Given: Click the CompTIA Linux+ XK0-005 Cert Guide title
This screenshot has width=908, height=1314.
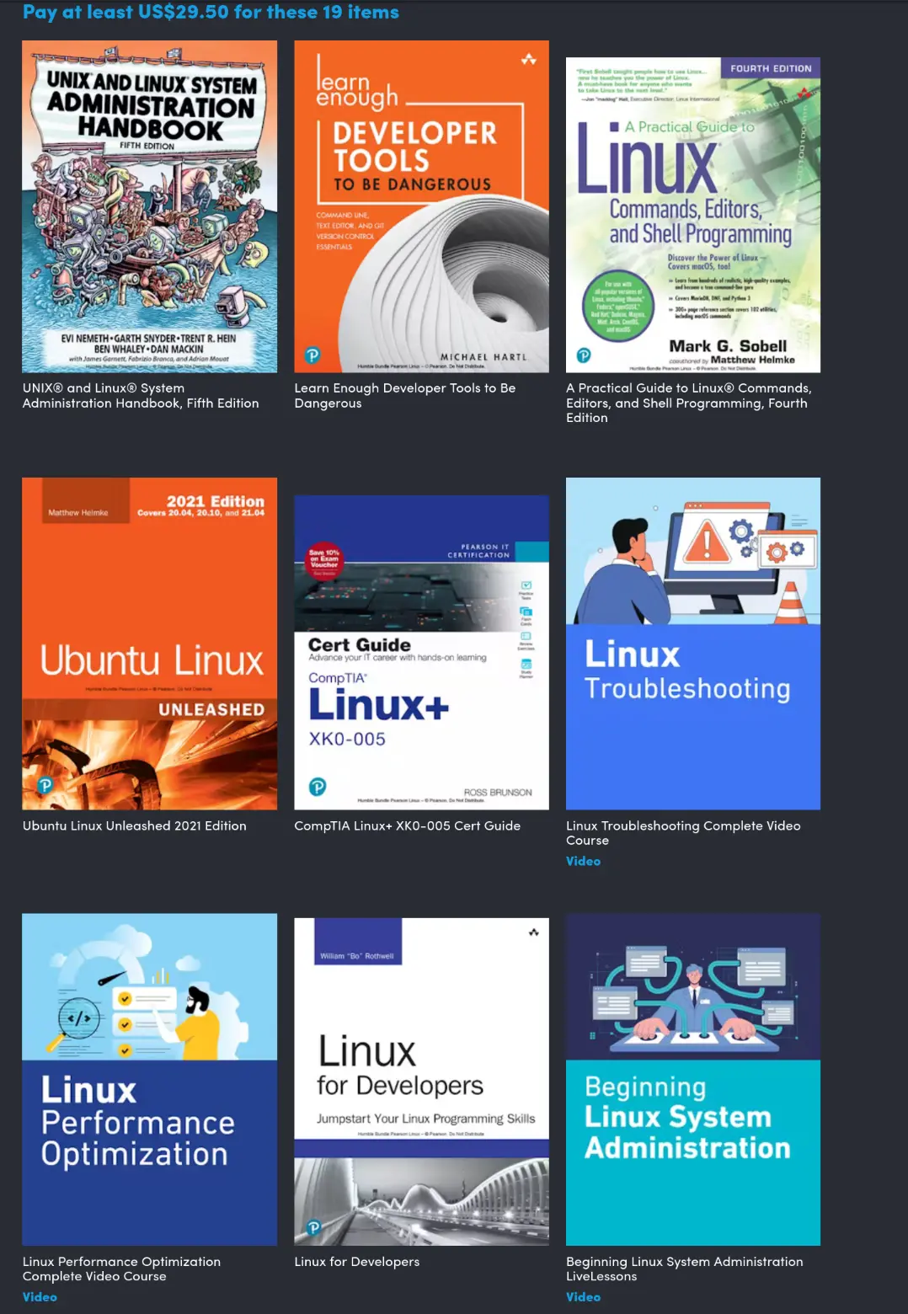Looking at the screenshot, I should coord(408,826).
